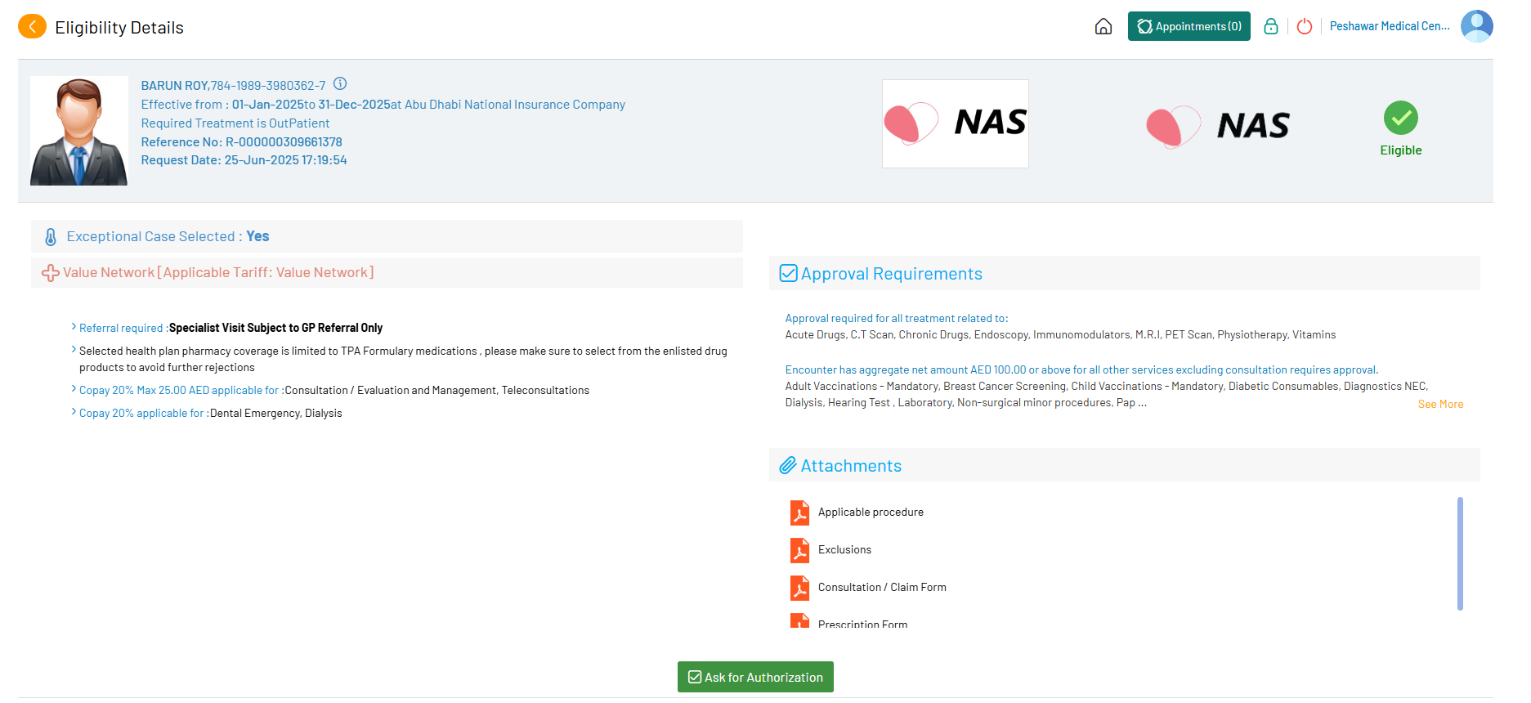Viewport: 1531px width, 703px height.
Task: Click Specialist Visit Subject to GP Referral Only
Action: click(x=275, y=328)
